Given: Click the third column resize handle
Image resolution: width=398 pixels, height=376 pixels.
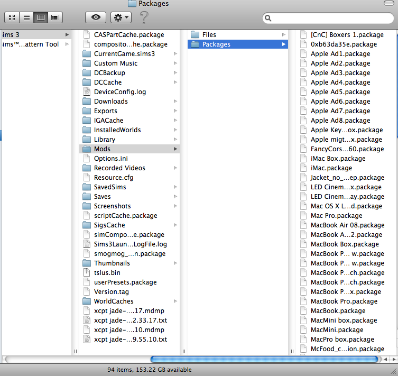Looking at the screenshot, I should pos(292,351).
